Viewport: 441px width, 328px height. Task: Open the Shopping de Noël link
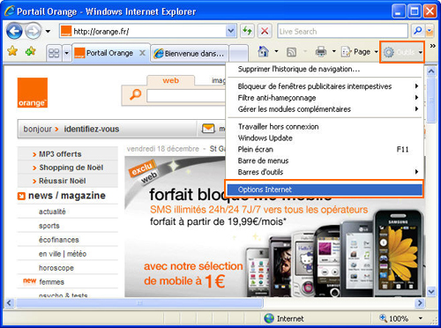pyautogui.click(x=71, y=168)
